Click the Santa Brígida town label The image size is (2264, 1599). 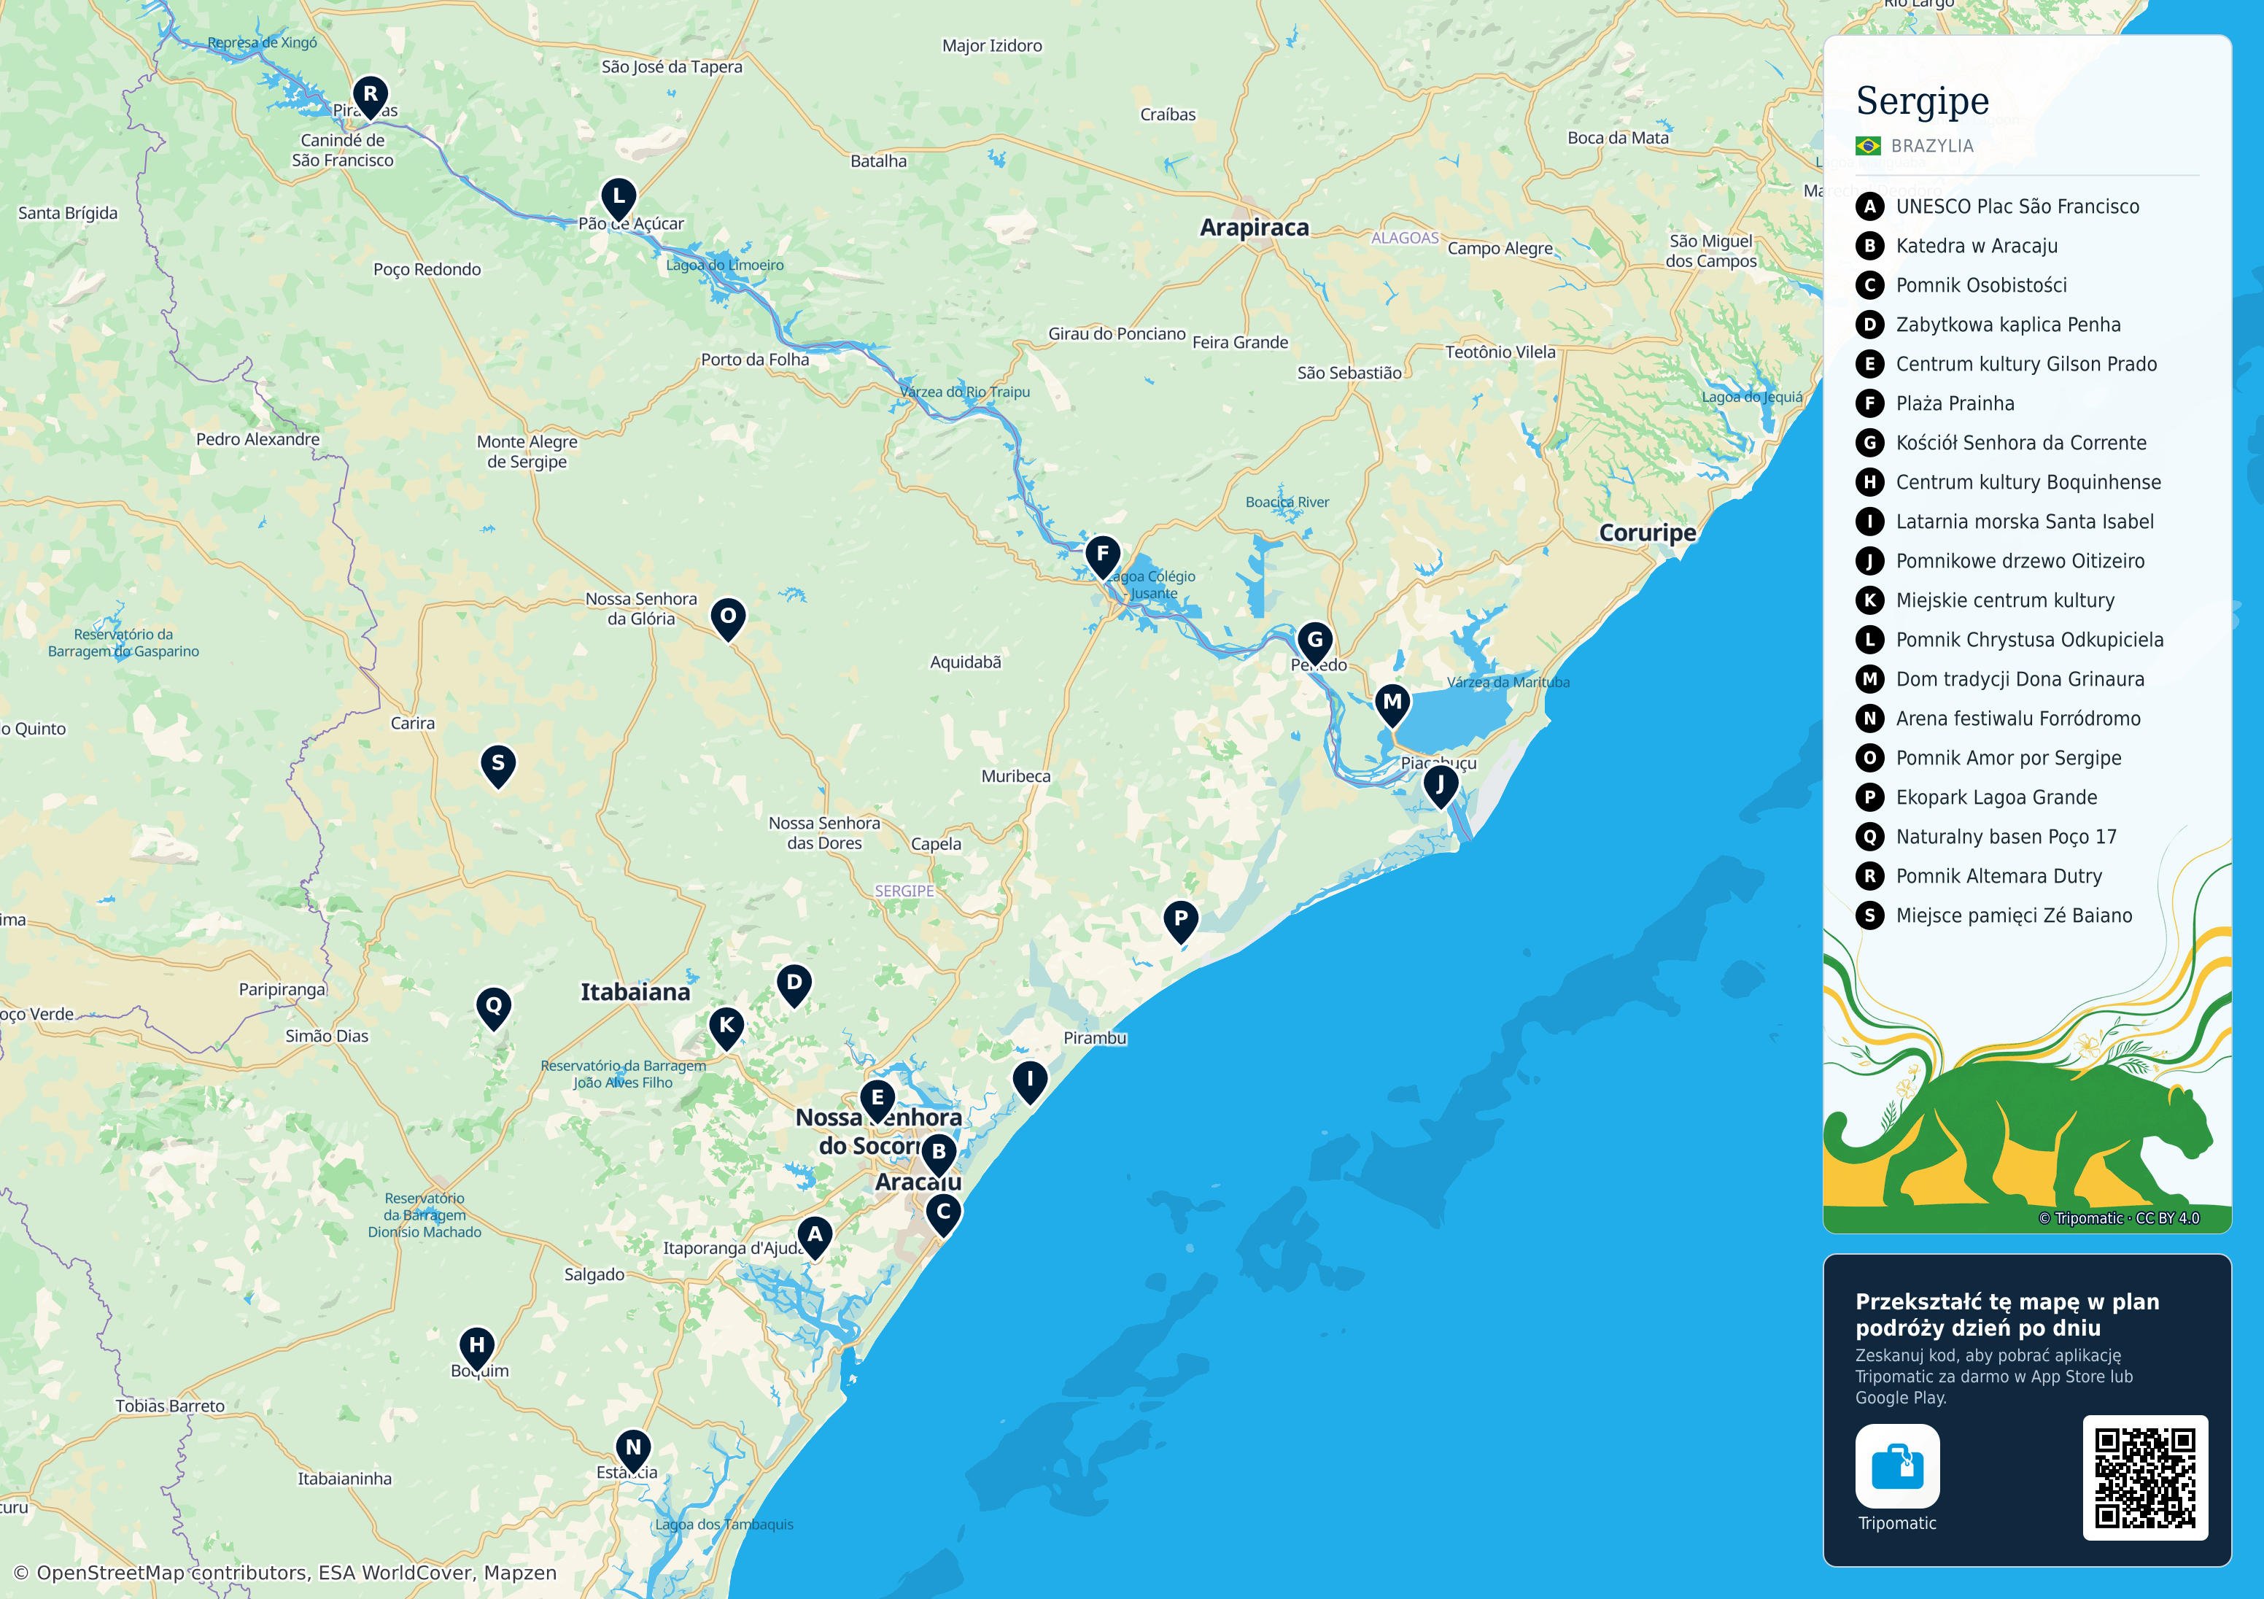click(x=68, y=213)
